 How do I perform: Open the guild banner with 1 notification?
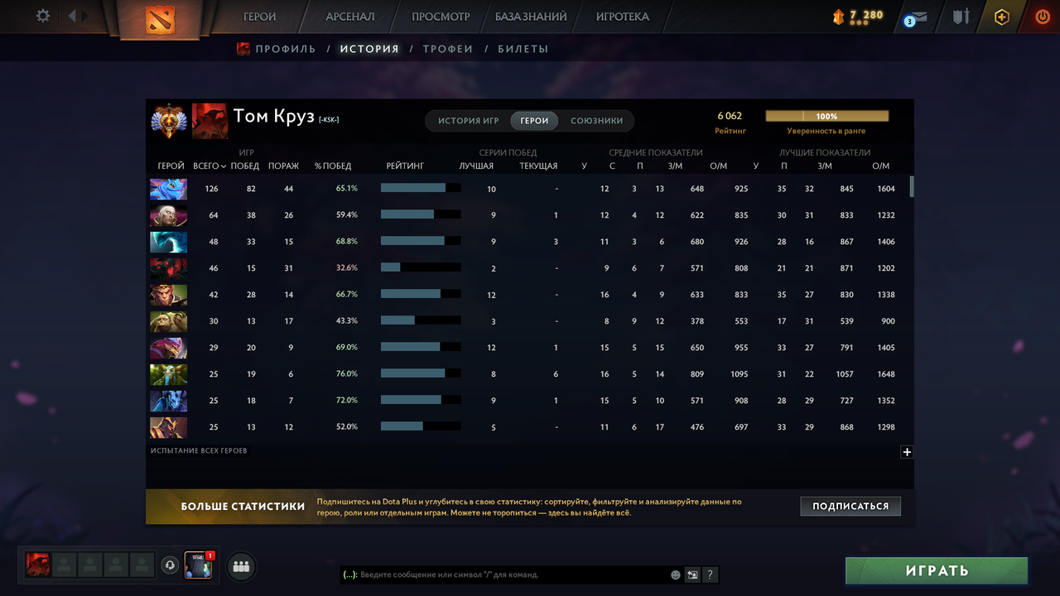pos(199,565)
